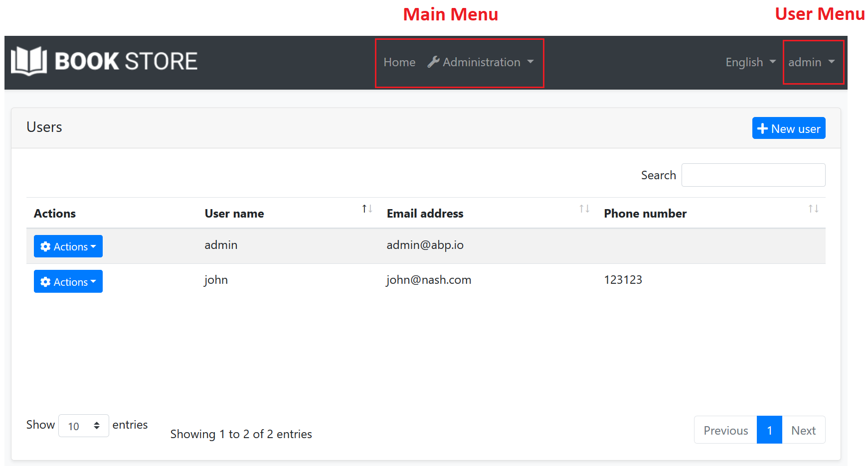Select Home in the main menu
Screen dimensions: 868x466
399,62
